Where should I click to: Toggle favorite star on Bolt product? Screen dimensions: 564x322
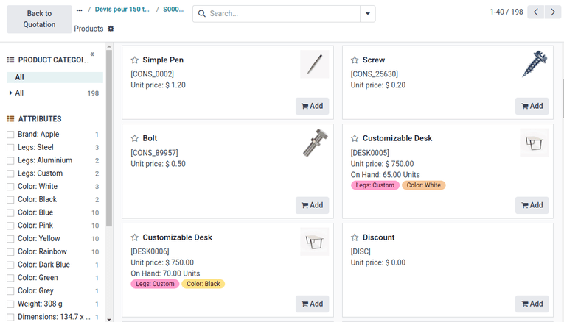[x=135, y=138]
